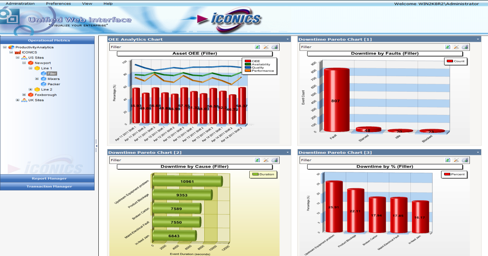Click the red OEE legend swatch

(x=247, y=61)
